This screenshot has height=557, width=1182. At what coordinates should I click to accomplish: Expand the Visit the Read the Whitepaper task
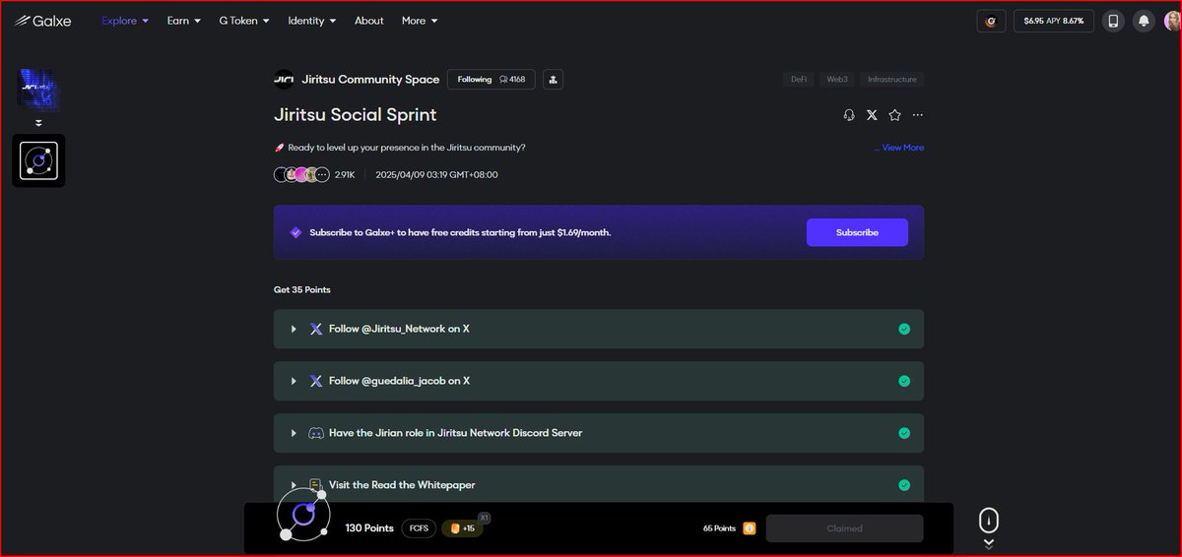click(294, 485)
